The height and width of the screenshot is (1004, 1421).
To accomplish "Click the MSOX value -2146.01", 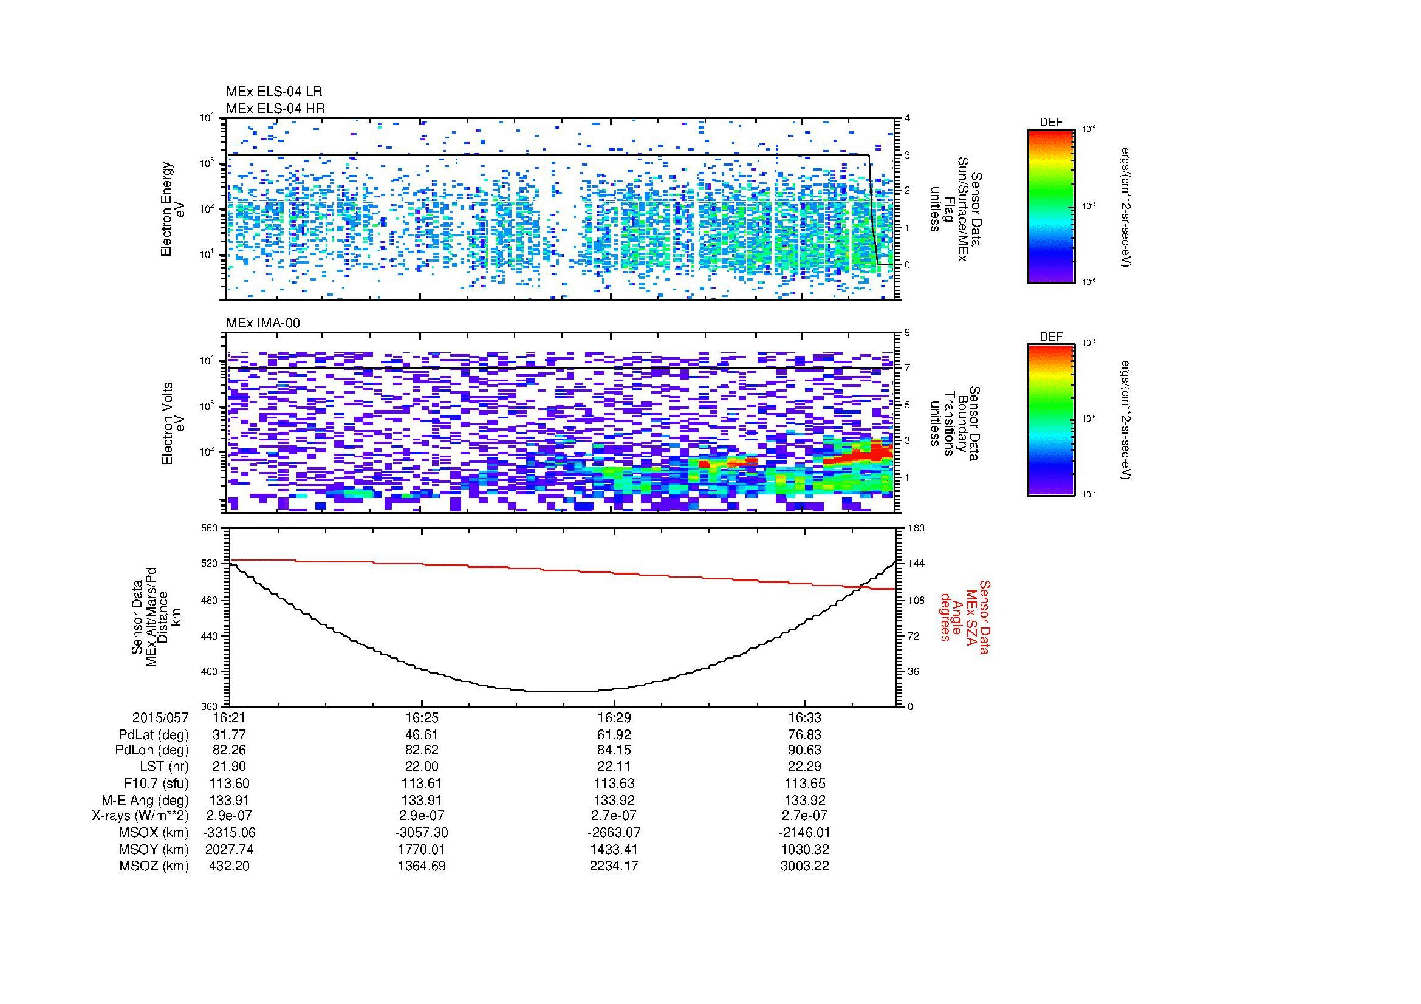I will coord(804,833).
